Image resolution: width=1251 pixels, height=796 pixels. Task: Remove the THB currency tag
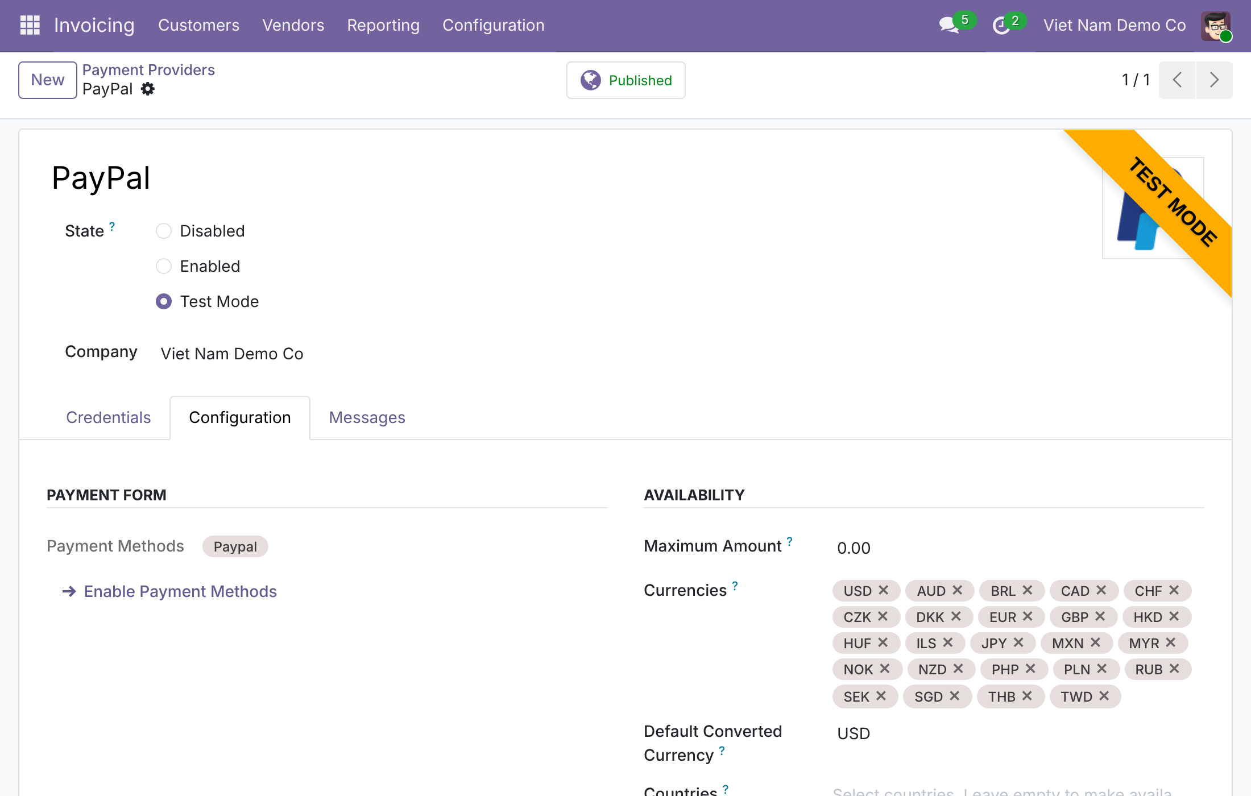[1027, 696]
